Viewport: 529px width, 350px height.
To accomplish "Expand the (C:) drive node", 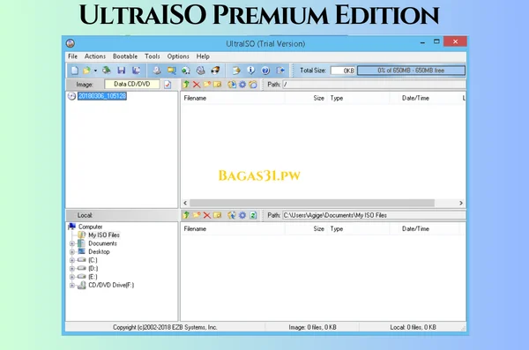I will 72,260.
